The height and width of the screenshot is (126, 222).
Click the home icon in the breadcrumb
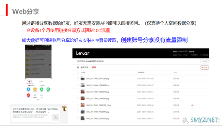[x=78, y=67]
